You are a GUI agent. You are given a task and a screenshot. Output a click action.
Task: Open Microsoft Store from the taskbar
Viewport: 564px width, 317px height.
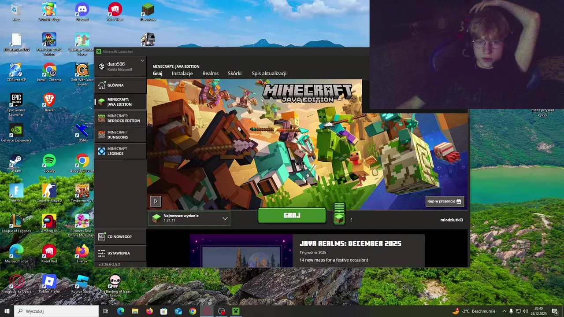click(x=163, y=311)
